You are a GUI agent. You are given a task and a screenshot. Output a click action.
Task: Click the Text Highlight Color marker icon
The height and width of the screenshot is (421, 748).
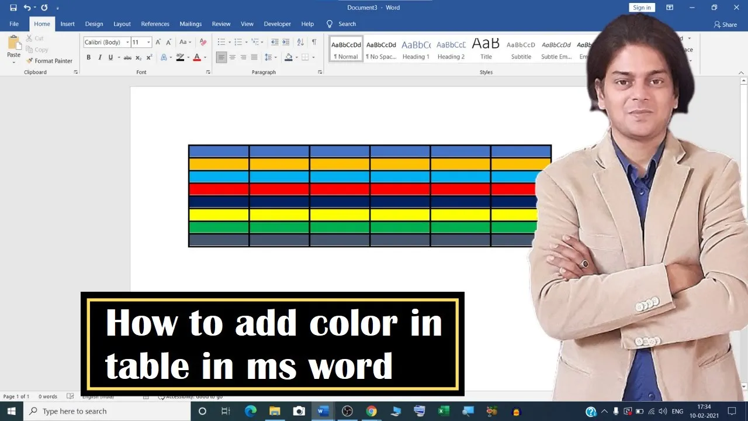click(180, 57)
